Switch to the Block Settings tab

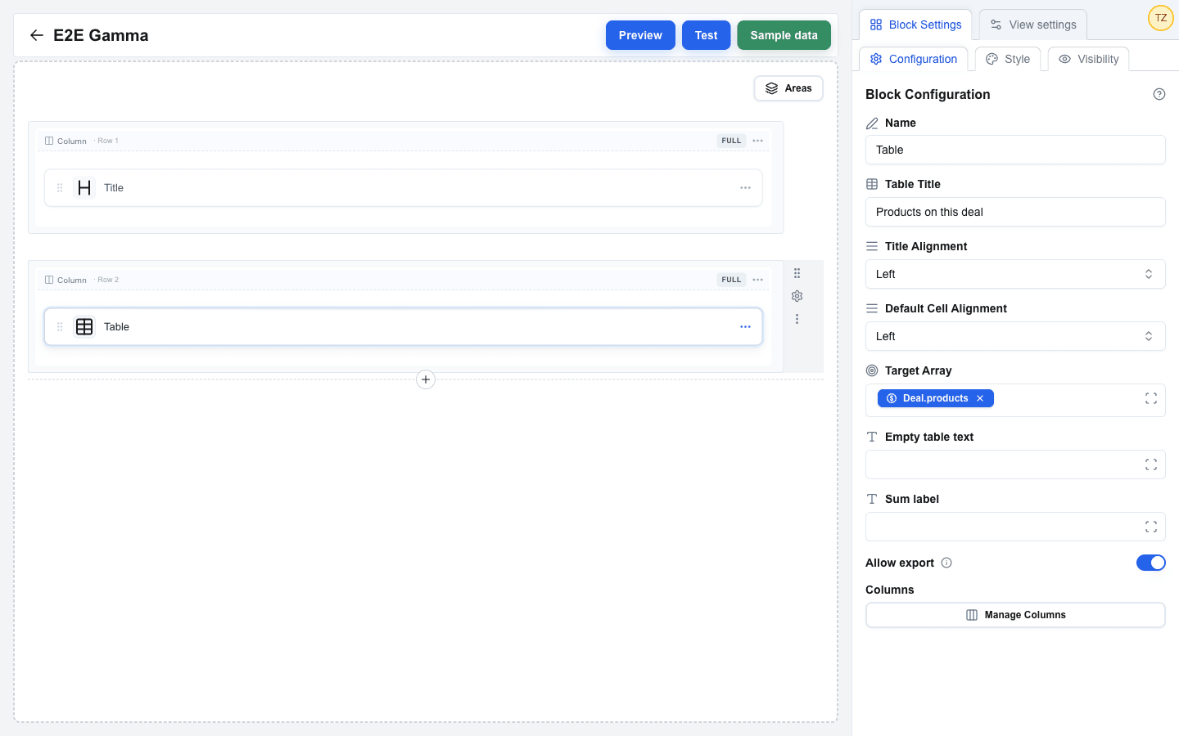(915, 25)
